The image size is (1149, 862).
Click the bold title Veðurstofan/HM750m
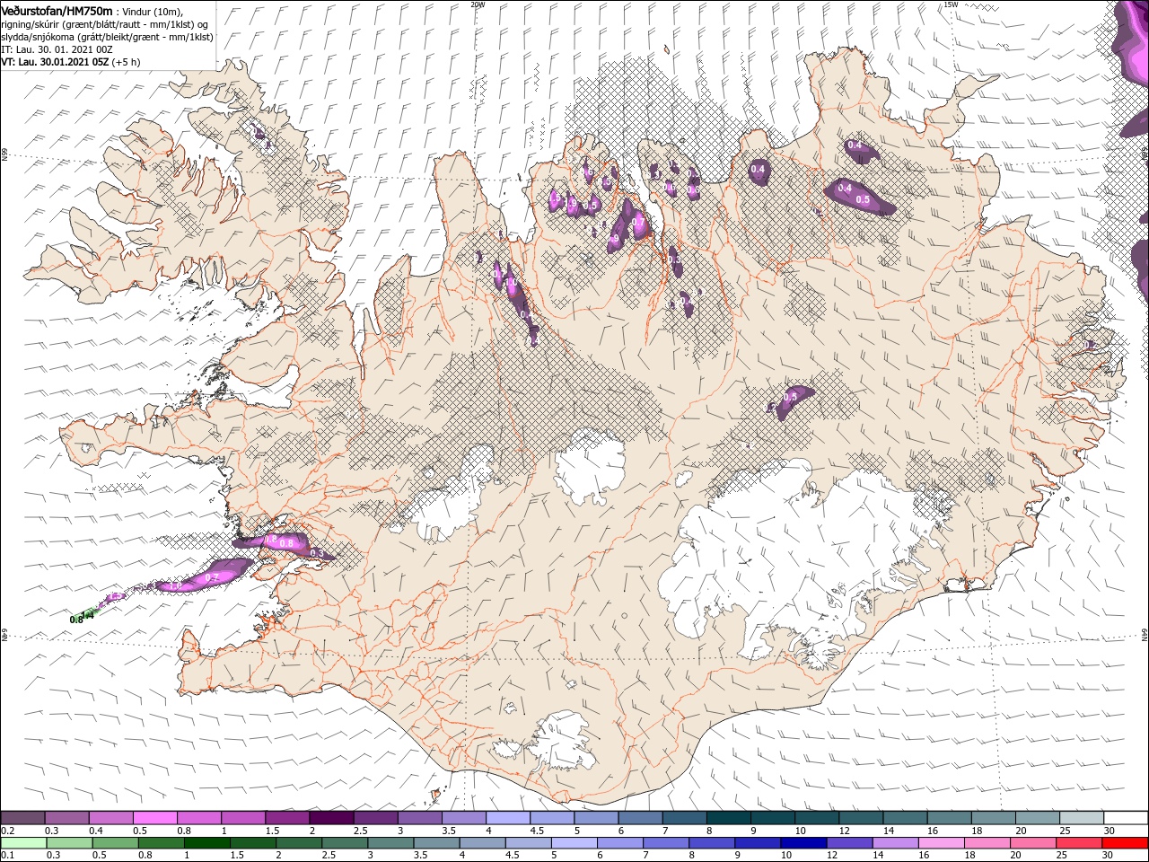click(x=57, y=11)
